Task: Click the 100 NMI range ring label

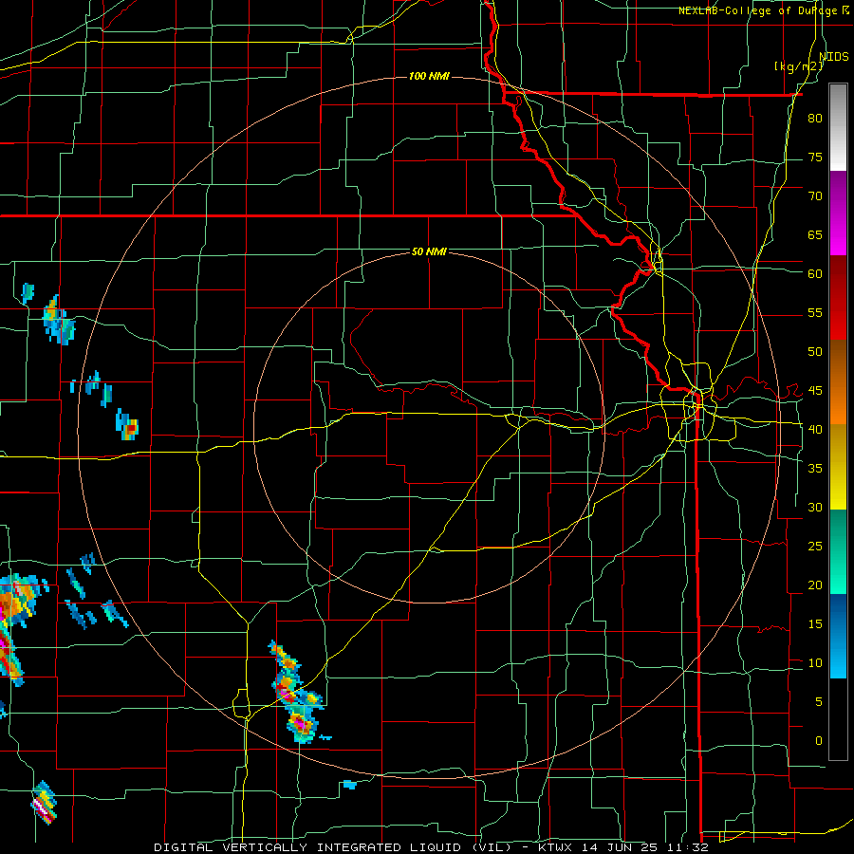Action: 429,76
